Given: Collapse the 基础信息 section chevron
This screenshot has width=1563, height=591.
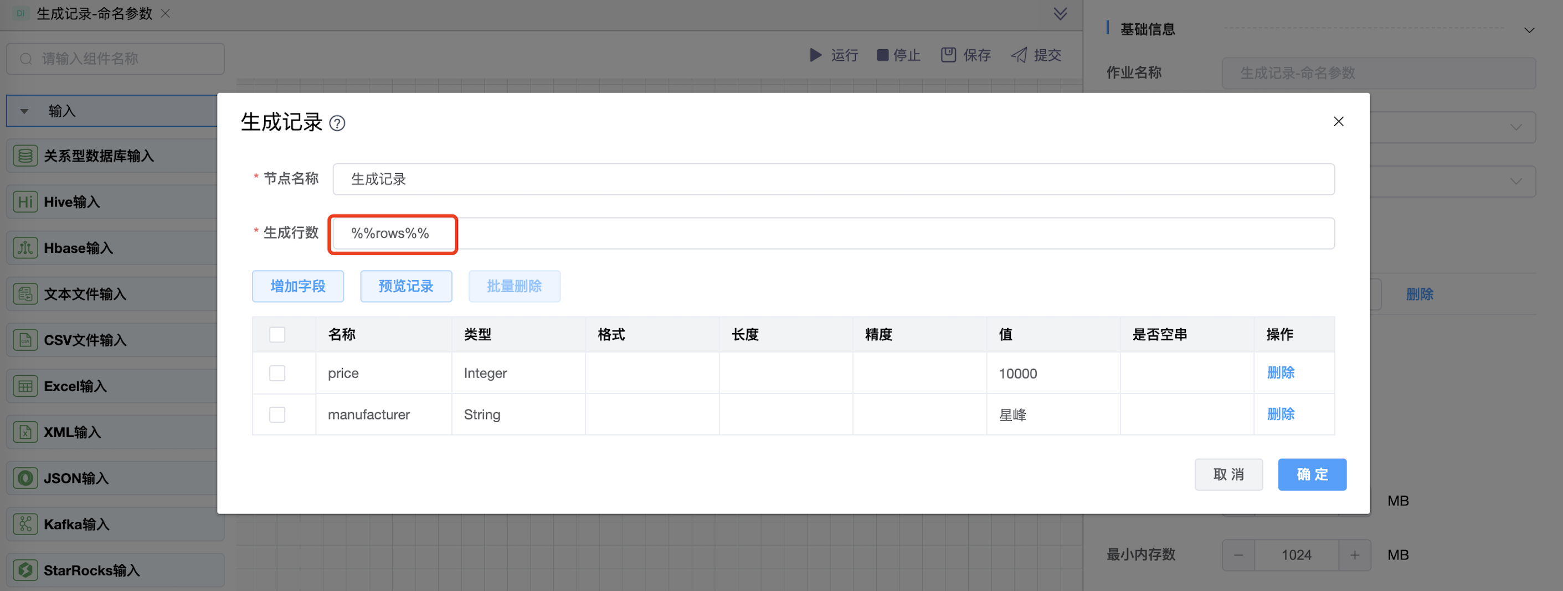Looking at the screenshot, I should (x=1529, y=30).
